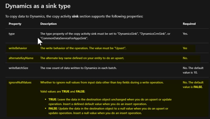Viewport: 210px width, 119px height.
Task: Click the 'Property' column header
Action: point(15,24)
